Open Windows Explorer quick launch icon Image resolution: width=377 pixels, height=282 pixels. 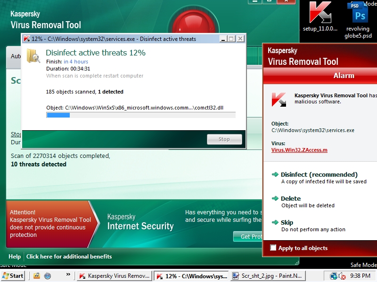(37, 275)
